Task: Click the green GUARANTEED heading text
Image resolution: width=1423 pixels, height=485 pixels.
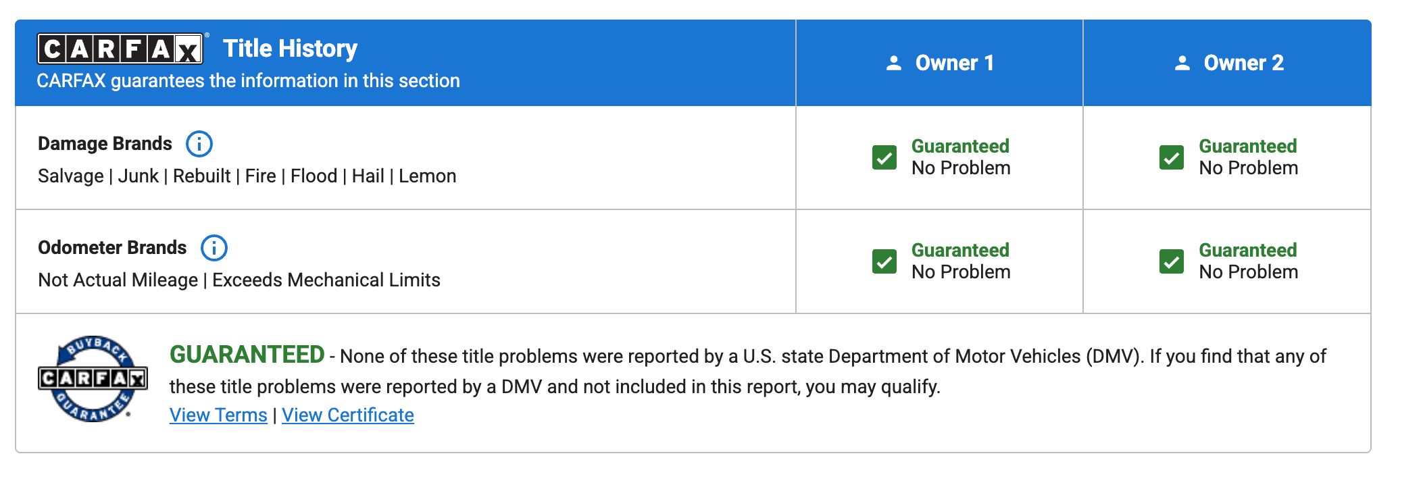Action: 247,355
